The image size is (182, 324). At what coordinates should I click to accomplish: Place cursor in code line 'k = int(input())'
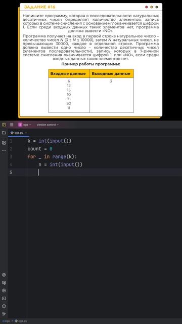[50, 141]
